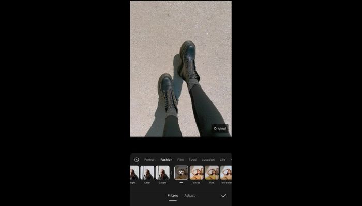Screen dimensions: 362x206
Task: Tap the currently selected filter thumbnail
Action: tap(181, 173)
